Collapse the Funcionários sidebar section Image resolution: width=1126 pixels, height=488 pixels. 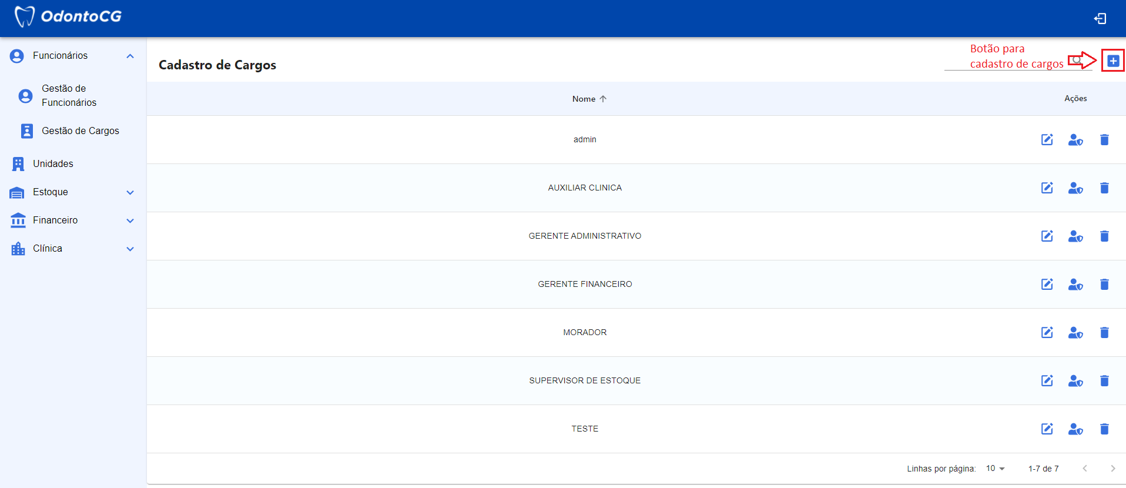click(130, 56)
